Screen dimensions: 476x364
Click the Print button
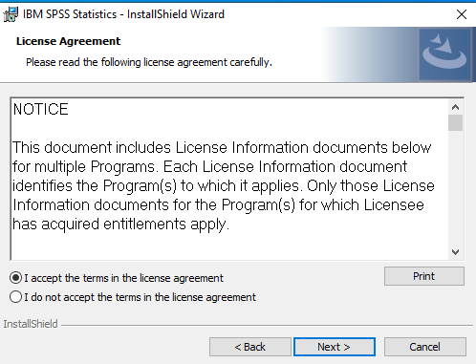424,276
